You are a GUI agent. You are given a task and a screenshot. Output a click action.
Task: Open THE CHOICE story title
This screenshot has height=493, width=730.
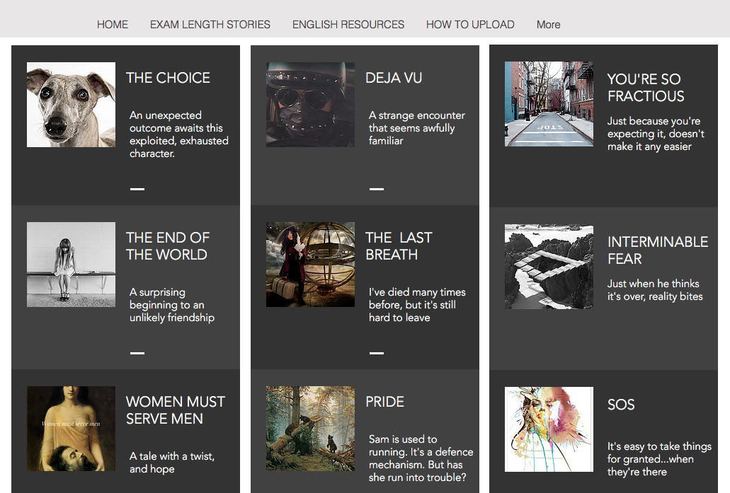(168, 78)
